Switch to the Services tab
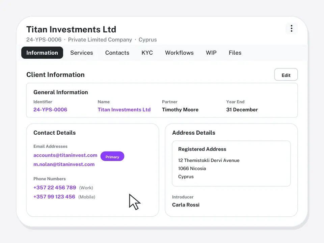 click(82, 53)
